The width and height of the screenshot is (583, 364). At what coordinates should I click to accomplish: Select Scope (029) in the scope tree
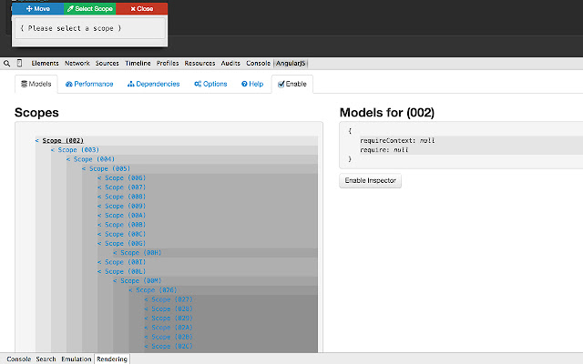[172, 318]
